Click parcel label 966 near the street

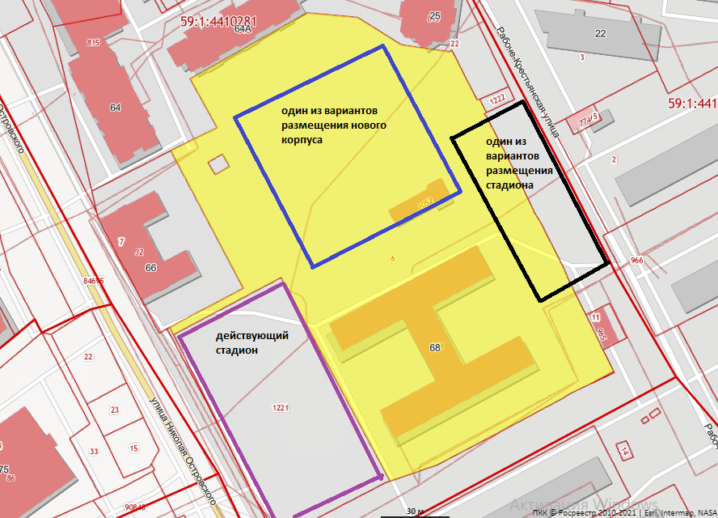tap(636, 261)
